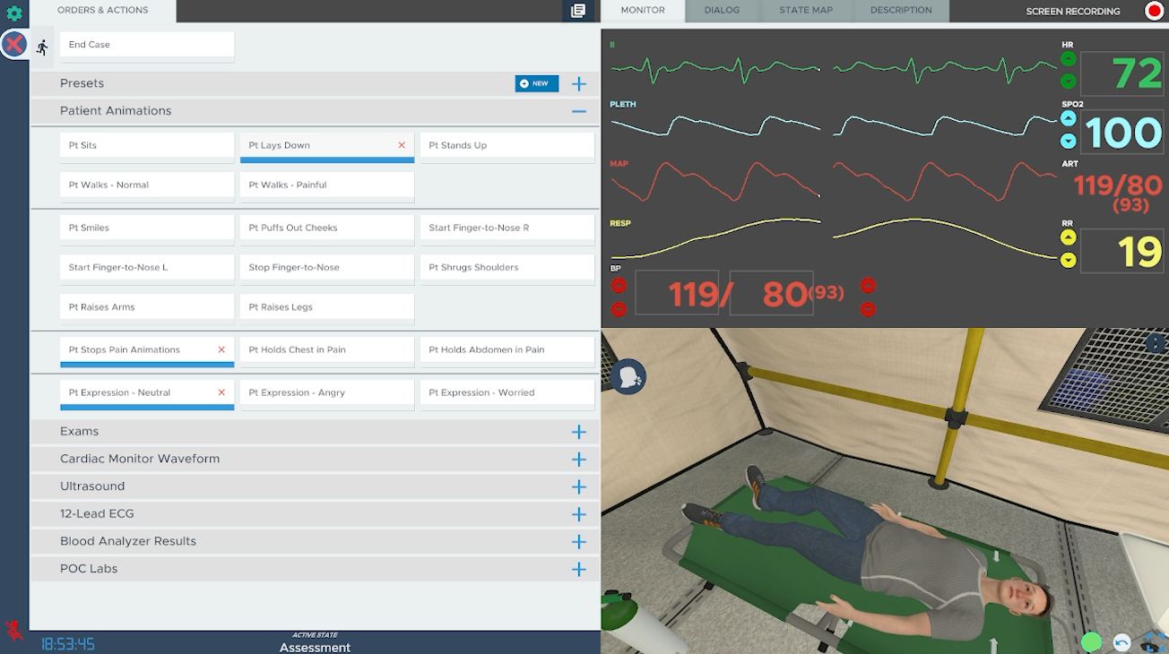Click the screen recording red record button
The width and height of the screenshot is (1169, 654).
click(x=1154, y=11)
